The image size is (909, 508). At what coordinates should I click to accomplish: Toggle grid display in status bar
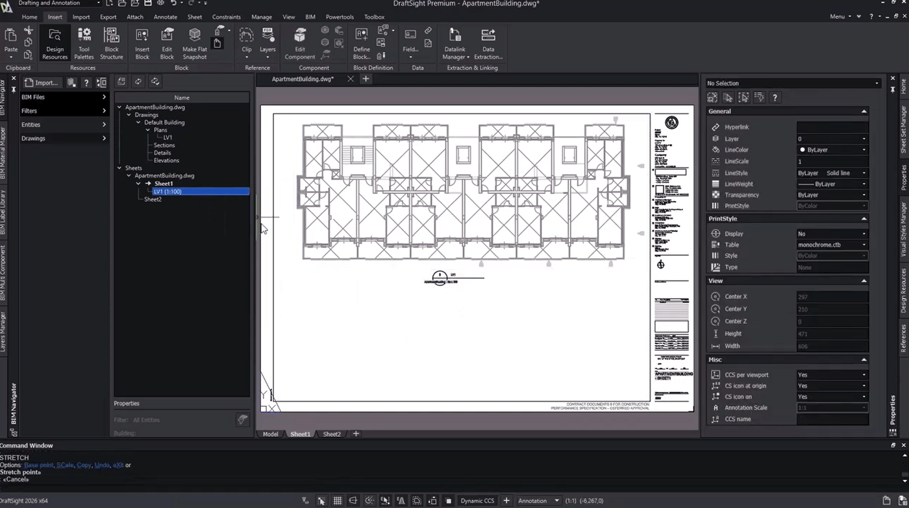click(338, 501)
